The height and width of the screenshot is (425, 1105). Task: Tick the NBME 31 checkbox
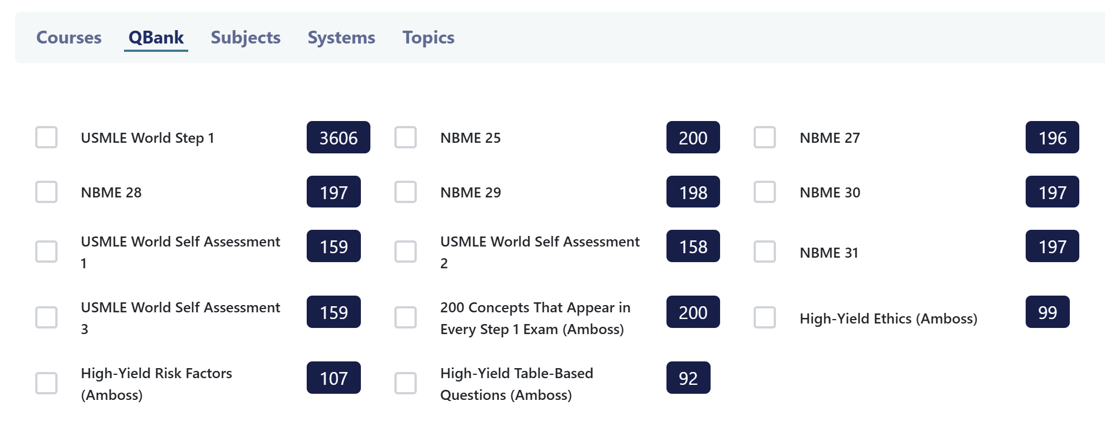click(765, 252)
